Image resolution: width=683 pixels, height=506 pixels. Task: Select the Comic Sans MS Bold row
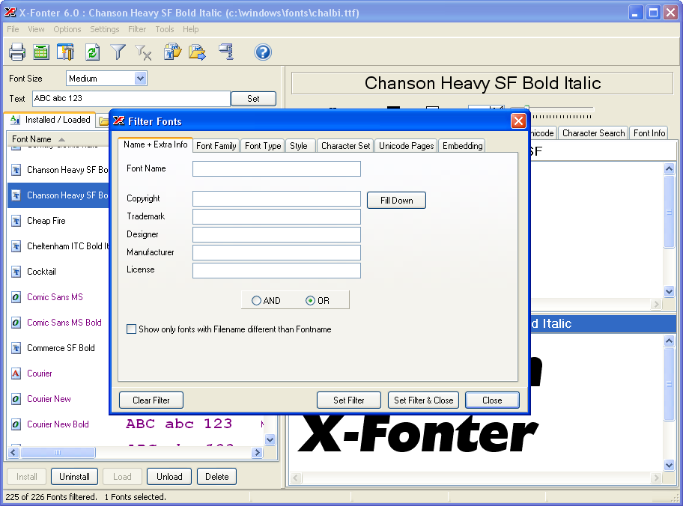(58, 323)
